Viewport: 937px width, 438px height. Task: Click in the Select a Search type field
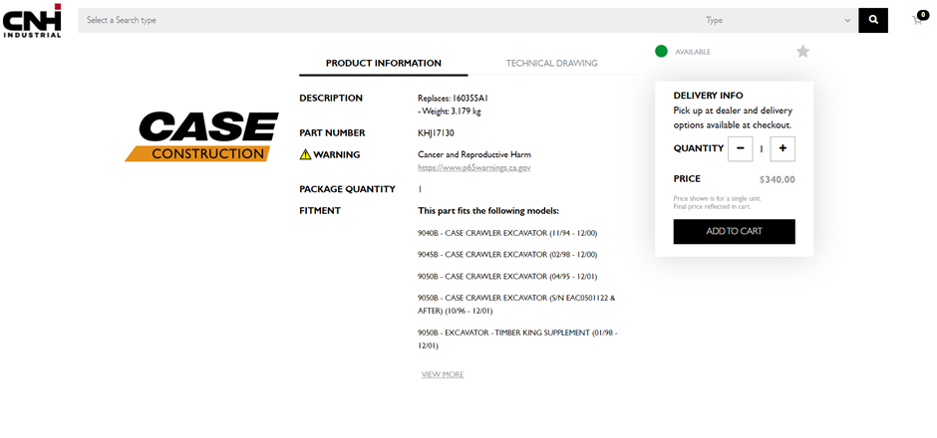[379, 20]
